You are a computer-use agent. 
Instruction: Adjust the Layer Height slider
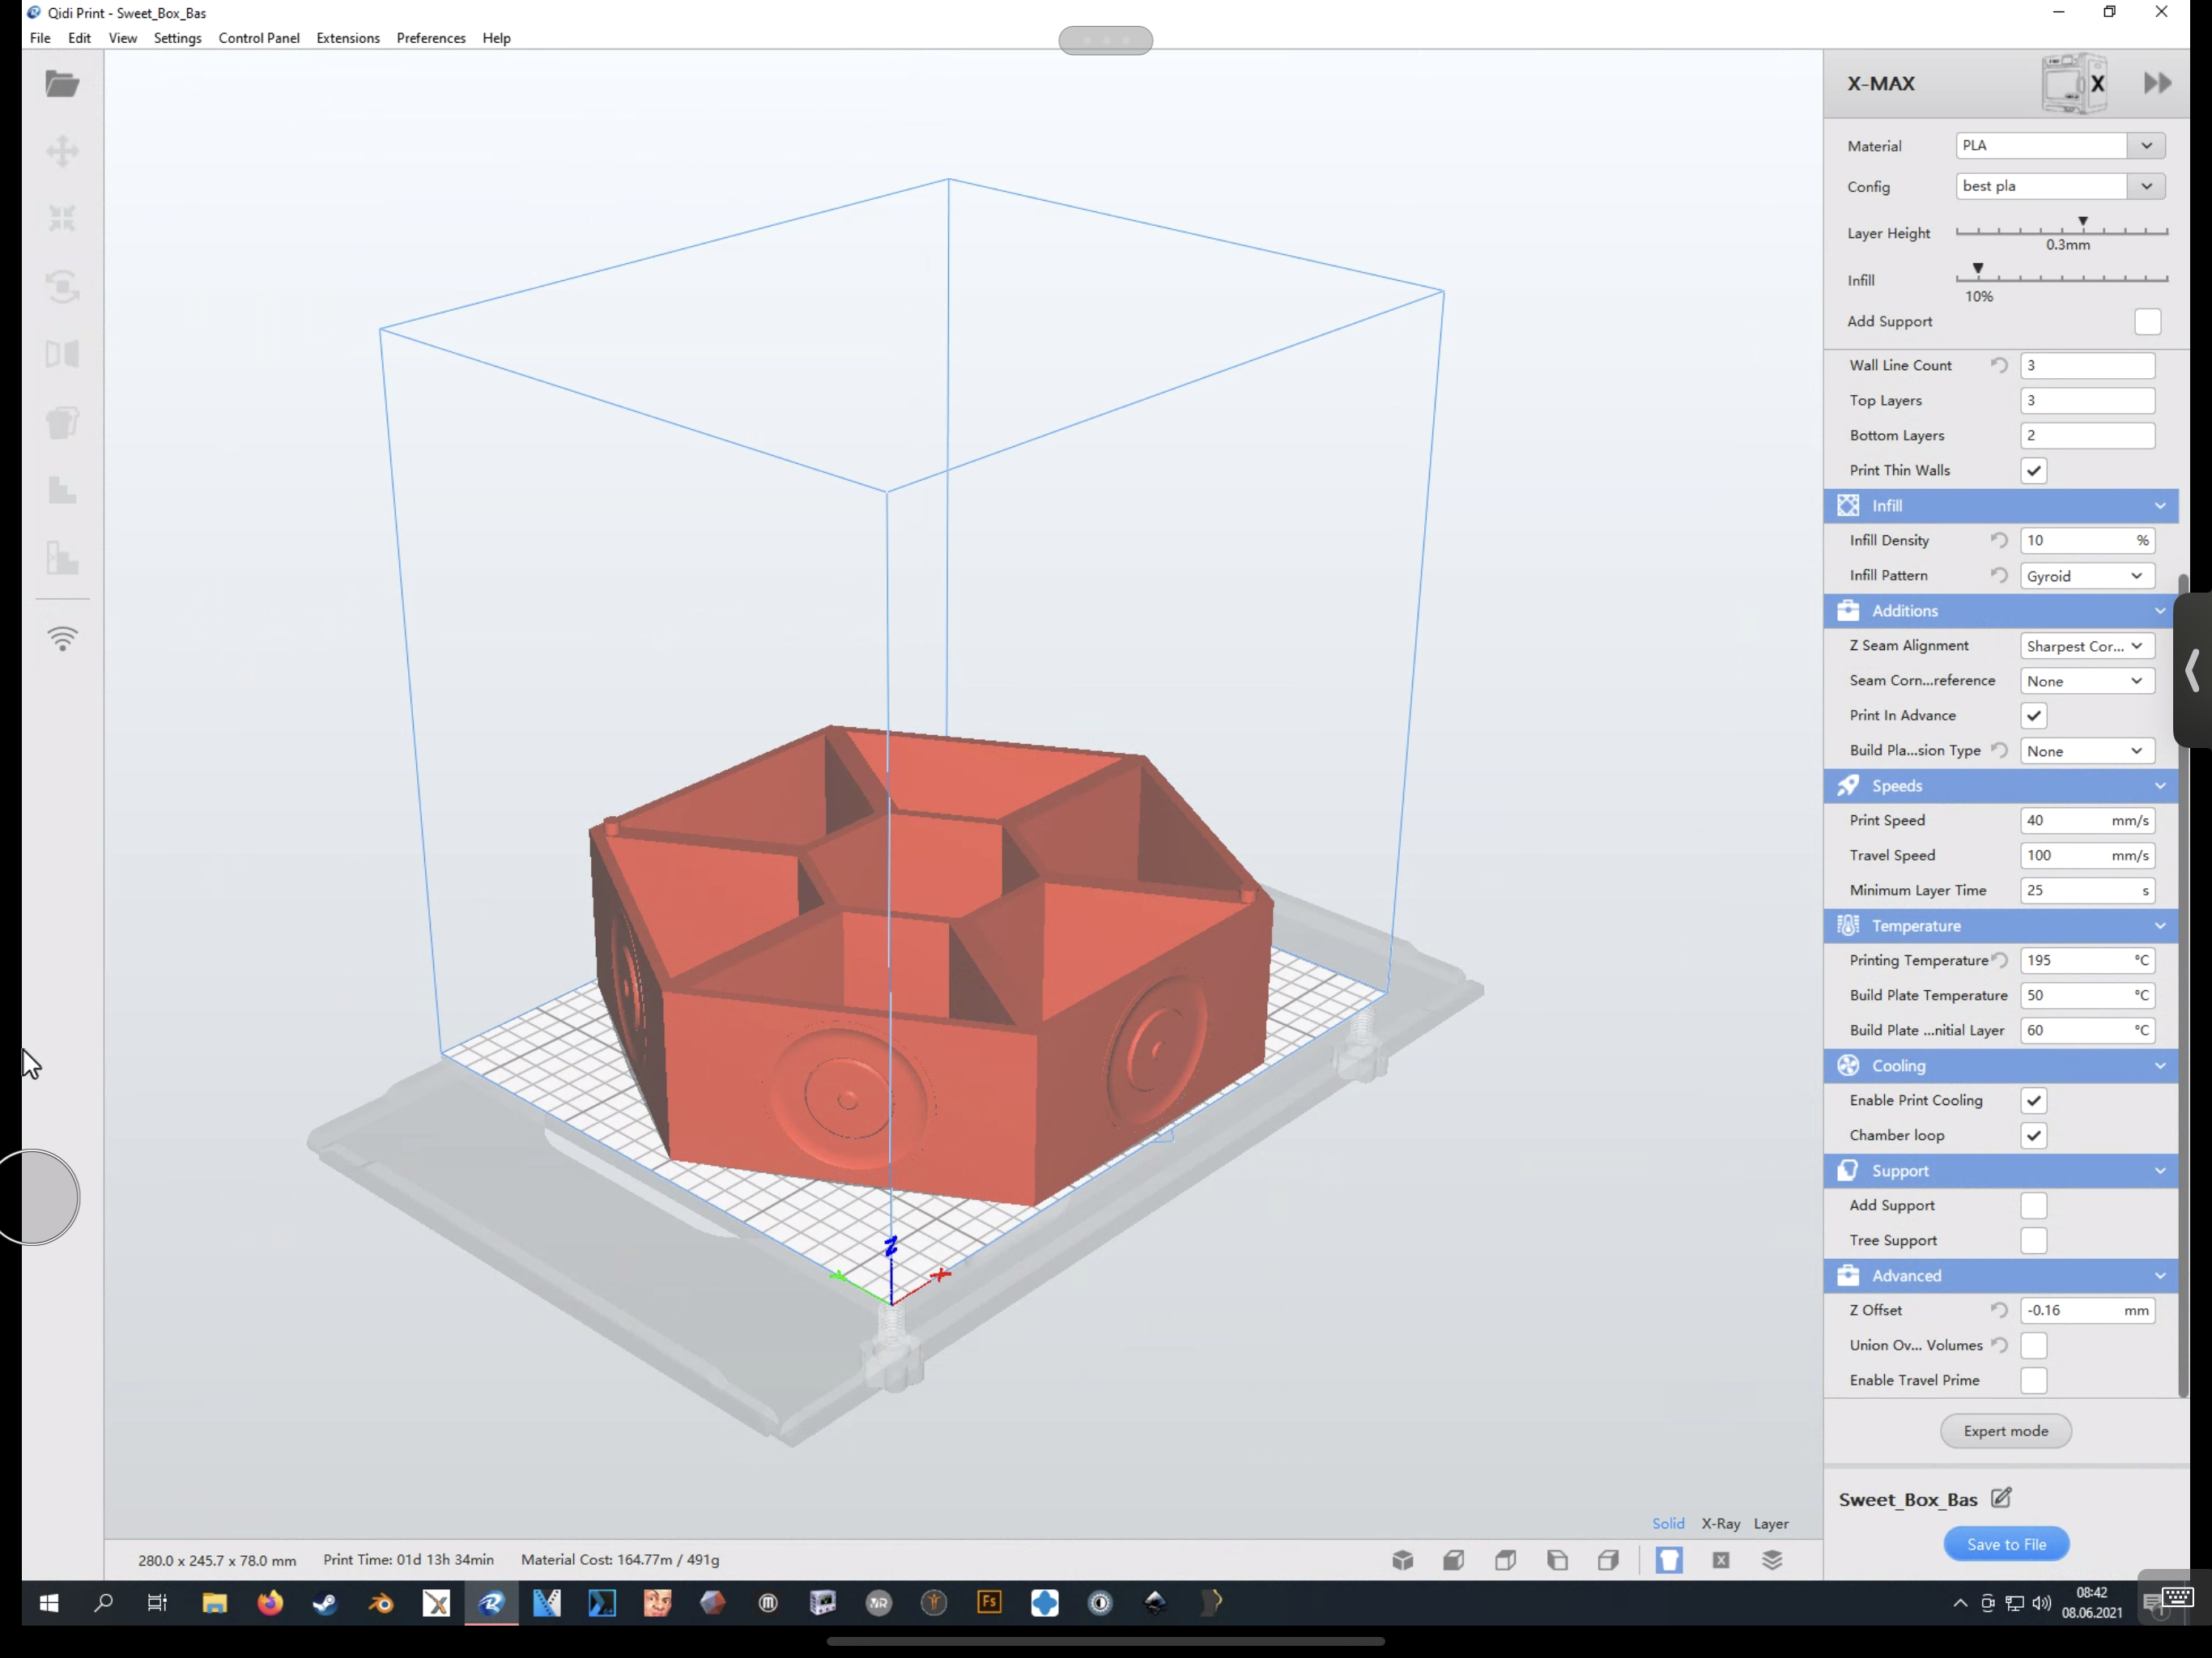point(2082,227)
